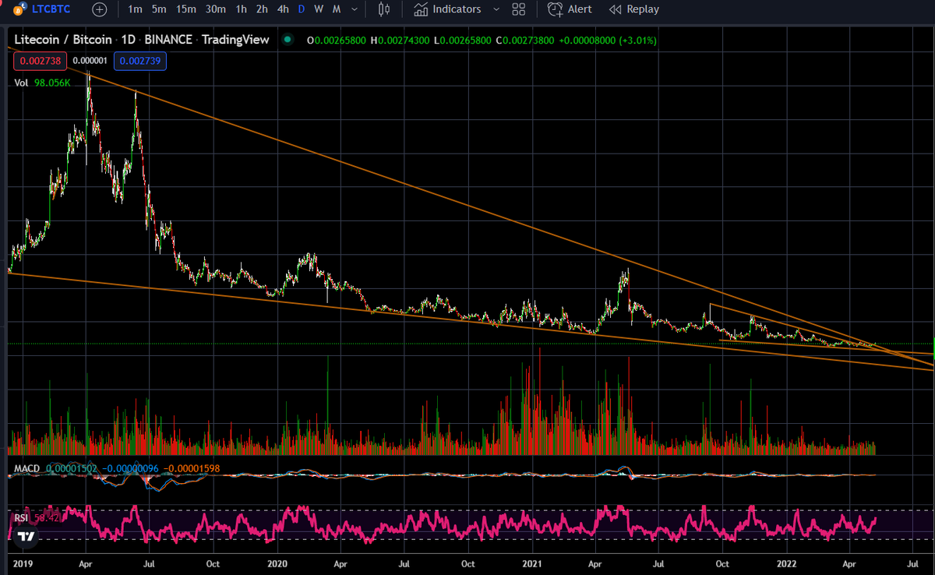Viewport: 935px width, 575px height.
Task: Click the compare or add symbol plus icon
Action: 100,9
